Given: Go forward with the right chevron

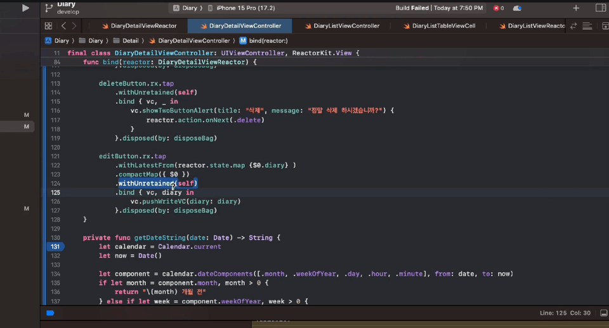Looking at the screenshot, I should (x=74, y=26).
